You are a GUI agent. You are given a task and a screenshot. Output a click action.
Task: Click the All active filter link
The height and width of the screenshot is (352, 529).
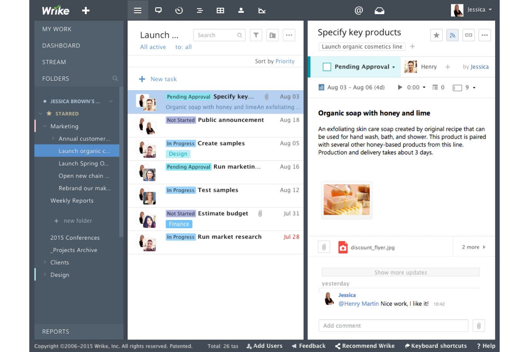(153, 47)
